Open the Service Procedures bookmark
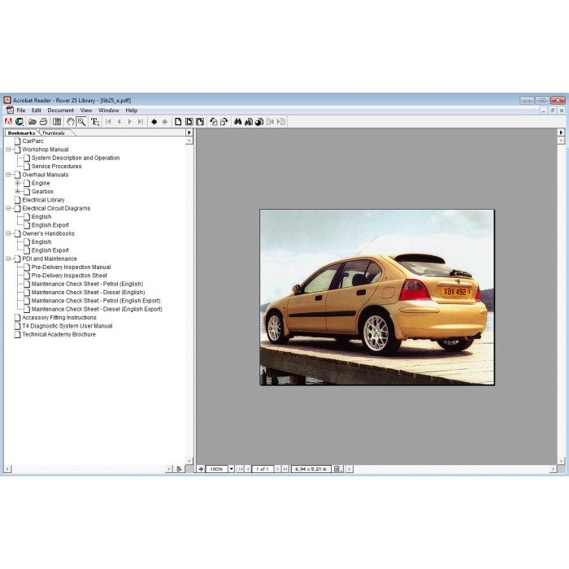The height and width of the screenshot is (569, 569). click(56, 166)
